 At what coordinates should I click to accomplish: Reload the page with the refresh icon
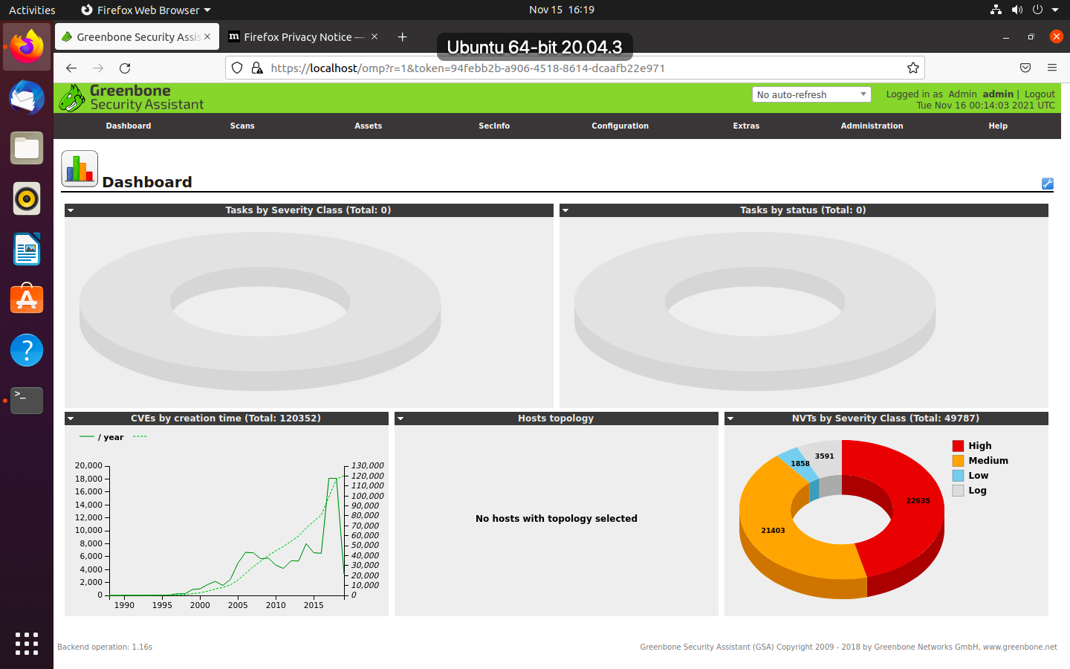coord(125,68)
